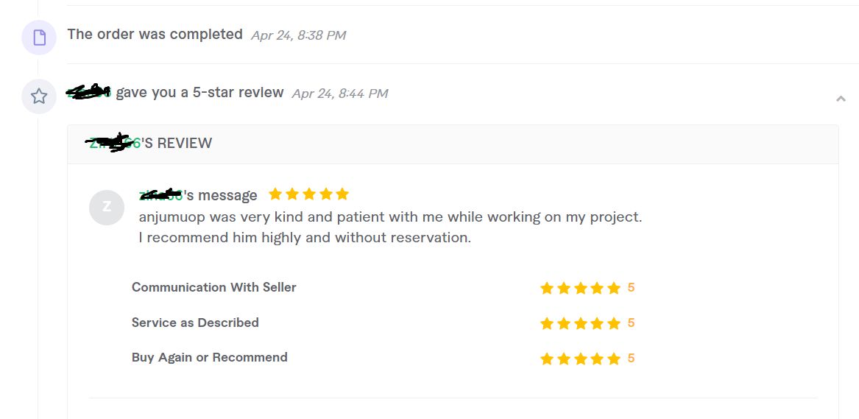Click the 'Buy Again or Recommend' label

coord(209,358)
